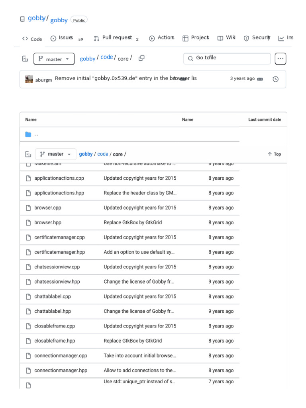Switch to the Projects tab
Viewport: 306px width, 408px height.
pos(196,38)
